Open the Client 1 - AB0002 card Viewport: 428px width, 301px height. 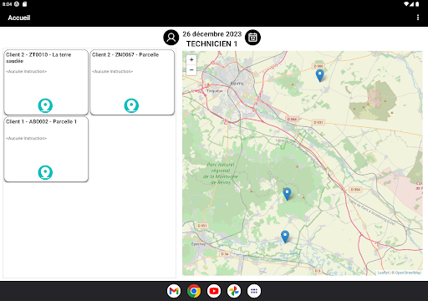pos(46,149)
